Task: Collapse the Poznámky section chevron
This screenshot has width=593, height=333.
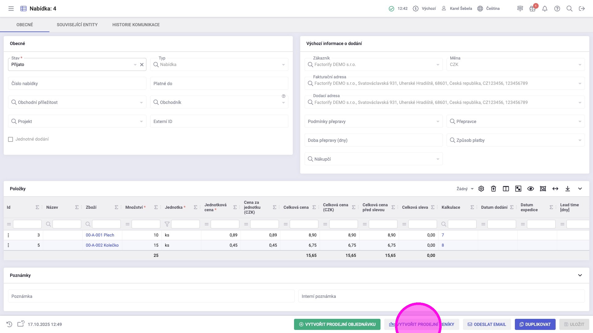Action: [x=580, y=275]
